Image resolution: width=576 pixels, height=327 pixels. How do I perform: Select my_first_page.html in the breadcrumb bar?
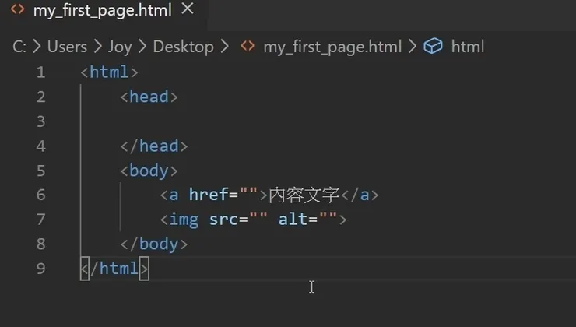coord(332,47)
